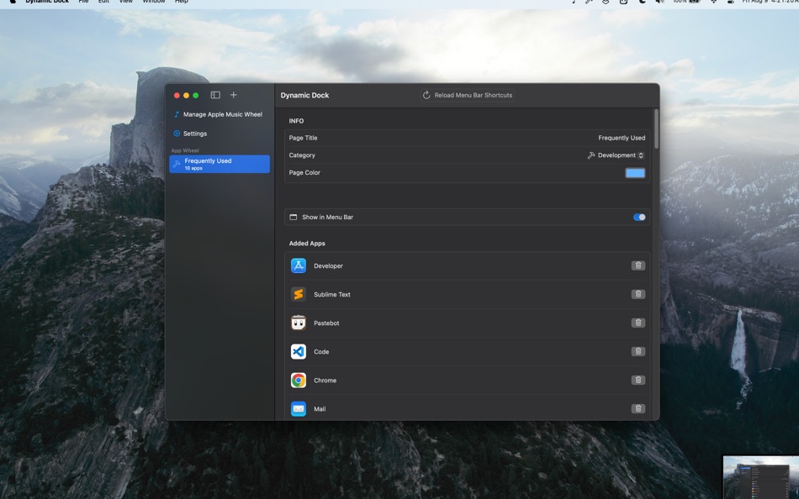Select the Chrome app icon

(x=299, y=380)
